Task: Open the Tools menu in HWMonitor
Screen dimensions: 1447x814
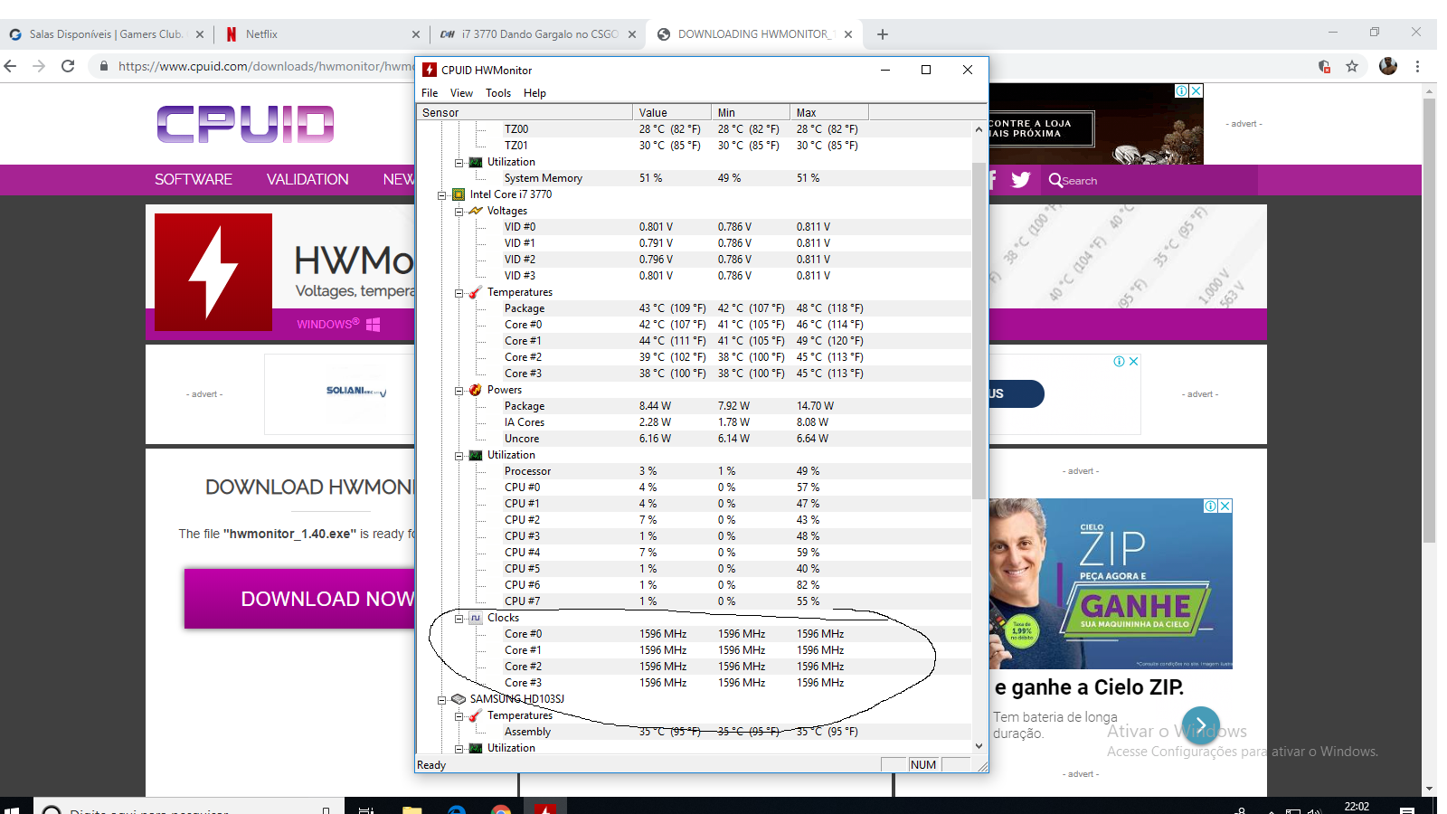Action: [498, 93]
